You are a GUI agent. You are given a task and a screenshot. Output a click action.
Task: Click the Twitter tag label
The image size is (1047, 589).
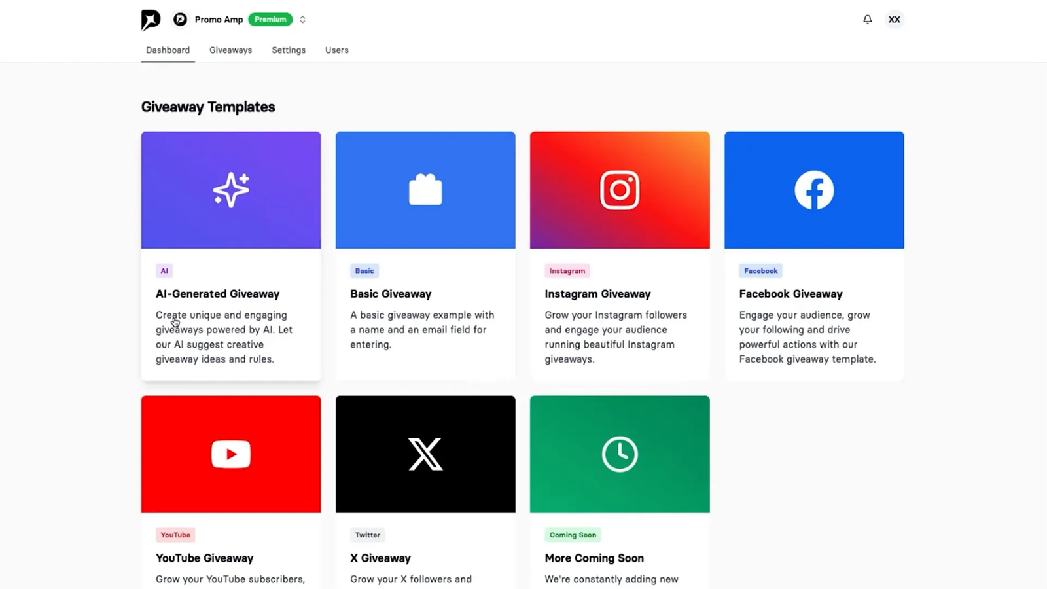point(367,535)
